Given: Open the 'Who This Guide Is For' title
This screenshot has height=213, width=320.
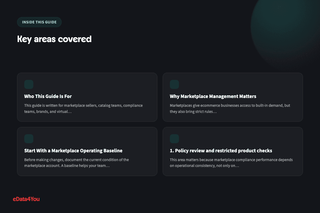Looking at the screenshot, I should 48,96.
